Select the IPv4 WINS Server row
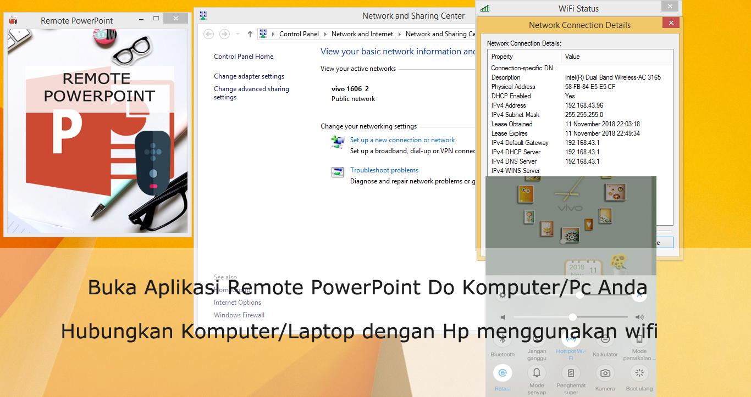This screenshot has height=397, width=751. (x=580, y=171)
